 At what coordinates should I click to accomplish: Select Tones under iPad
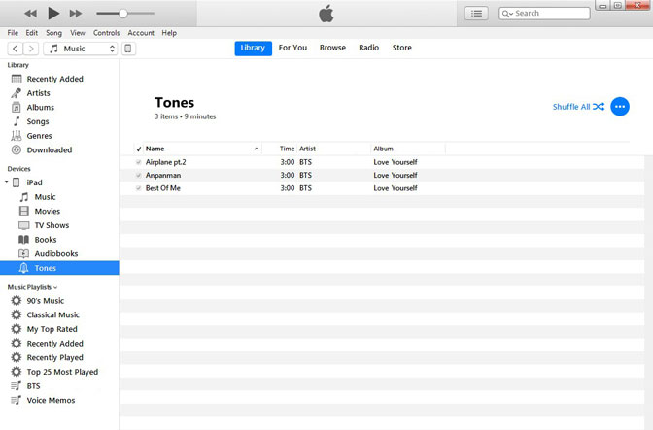pyautogui.click(x=59, y=268)
